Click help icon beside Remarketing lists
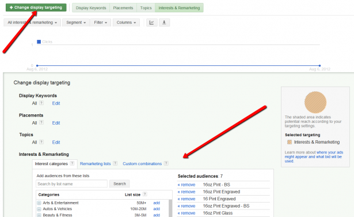 click(115, 163)
